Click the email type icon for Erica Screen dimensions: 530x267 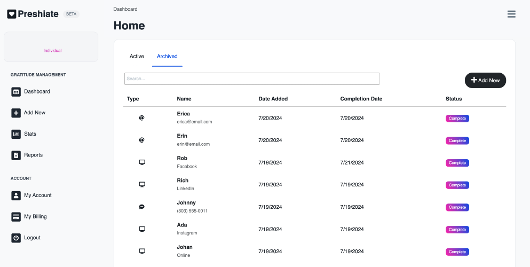141,117
